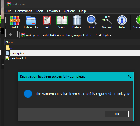Open the Help menu

[82, 11]
